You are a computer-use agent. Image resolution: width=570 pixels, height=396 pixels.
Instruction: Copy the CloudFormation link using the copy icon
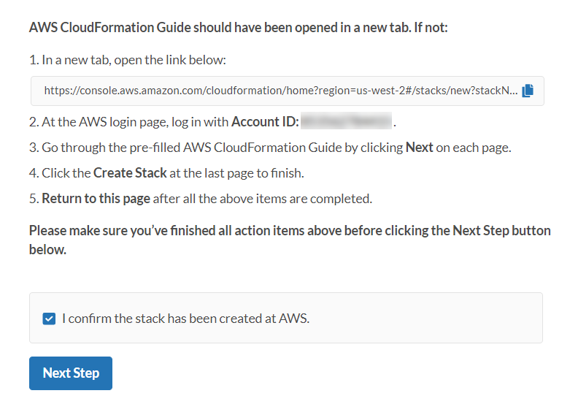[x=528, y=91]
